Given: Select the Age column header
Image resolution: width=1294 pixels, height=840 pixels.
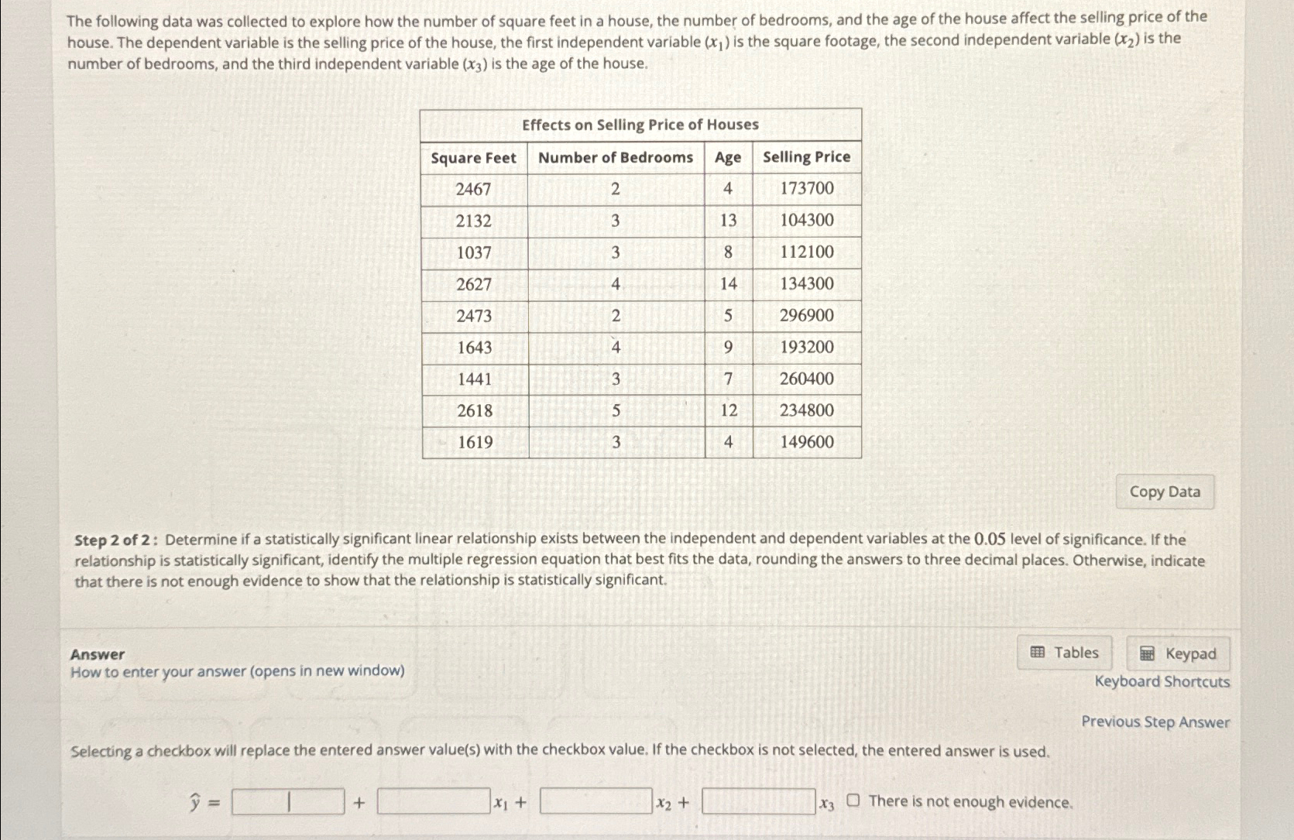Looking at the screenshot, I should pos(727,157).
